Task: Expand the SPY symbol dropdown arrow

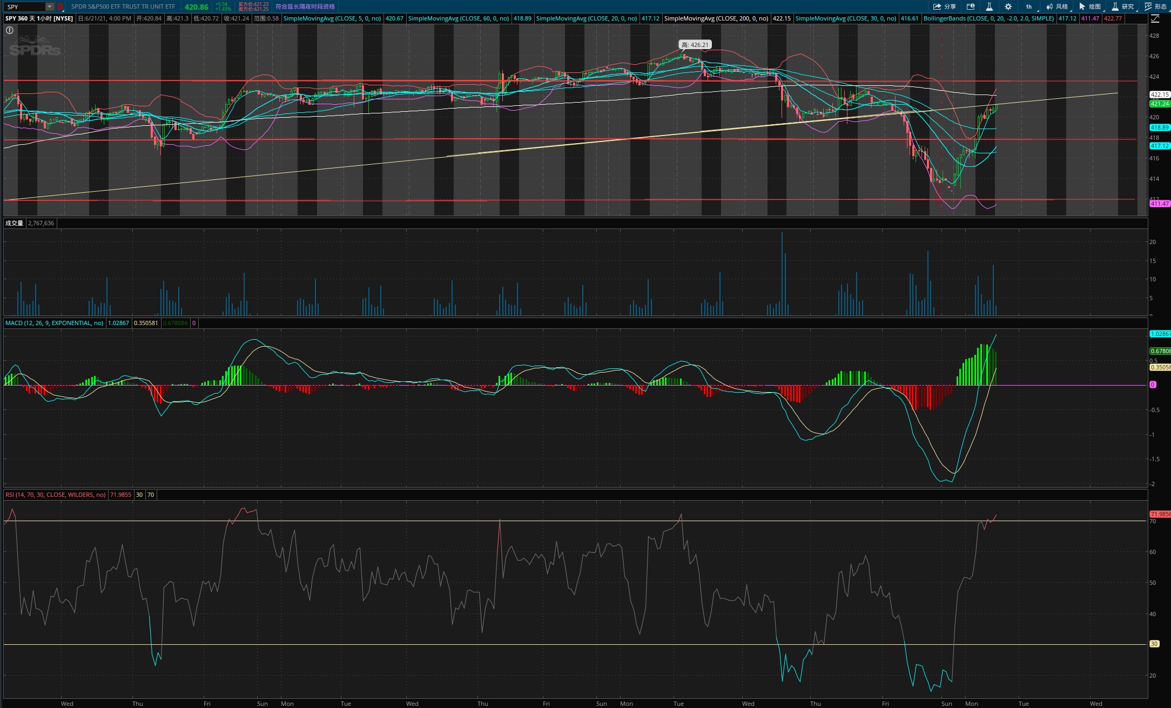Action: coord(50,6)
